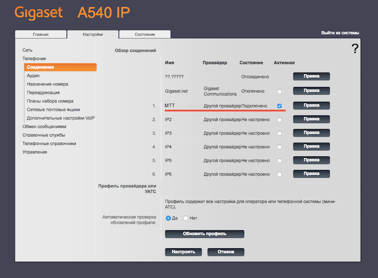
Task: Expand Управление in the sidebar
Action: coord(35,152)
